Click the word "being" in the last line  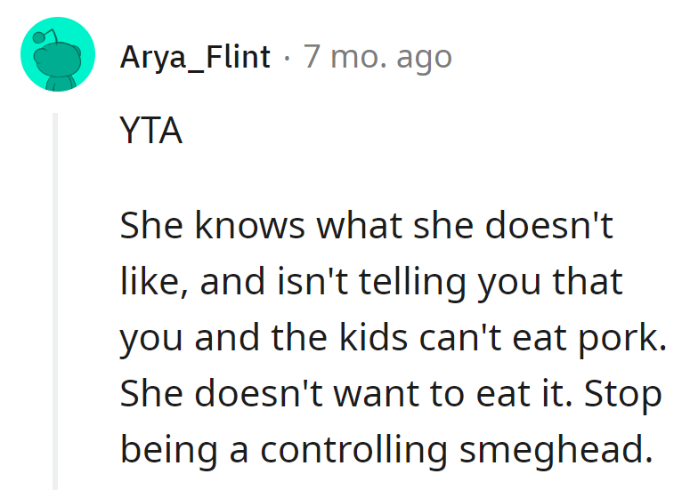pyautogui.click(x=165, y=450)
